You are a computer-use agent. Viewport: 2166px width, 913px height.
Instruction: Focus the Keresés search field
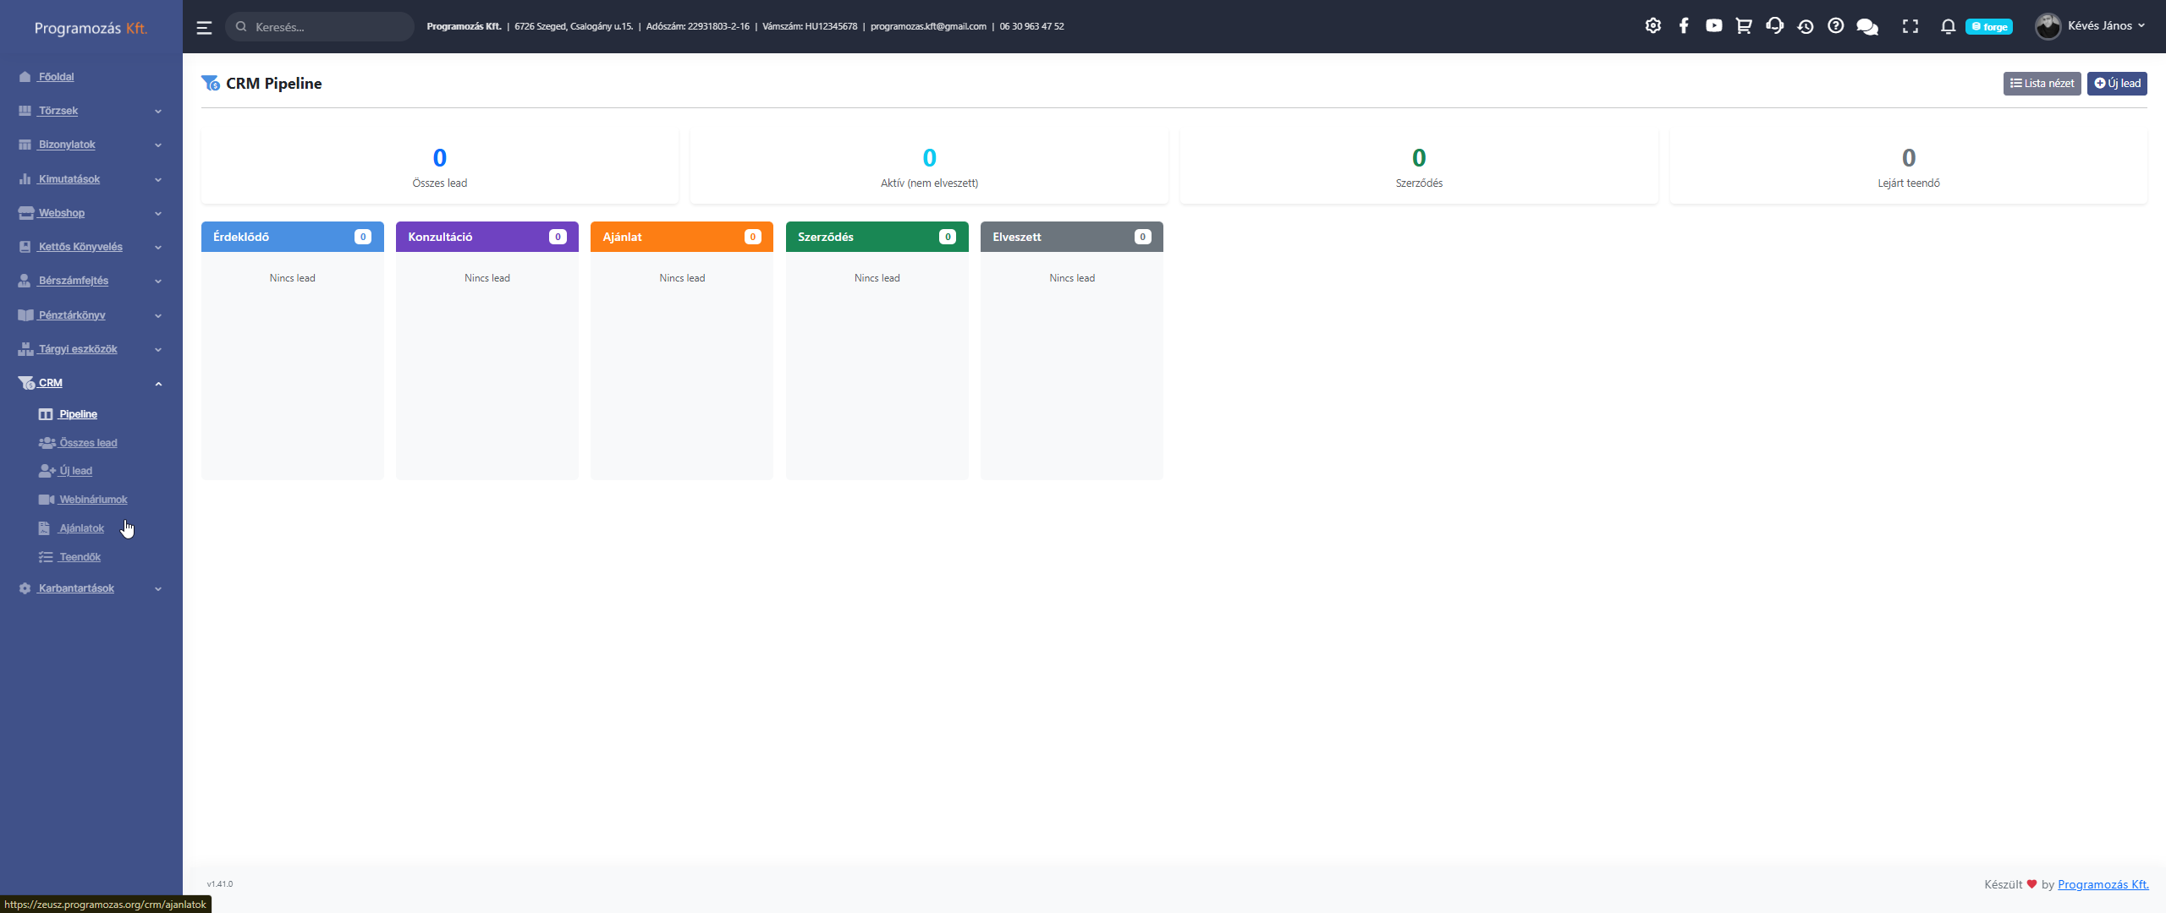(320, 27)
